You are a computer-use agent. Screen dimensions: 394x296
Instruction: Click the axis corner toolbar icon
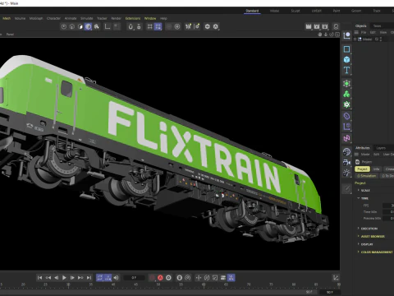tap(108, 26)
